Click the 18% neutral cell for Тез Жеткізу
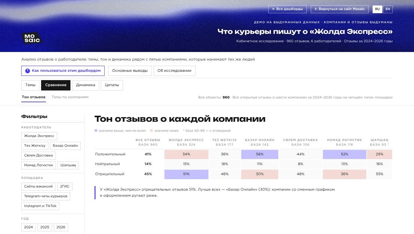This screenshot has width=414, height=234. click(x=224, y=164)
